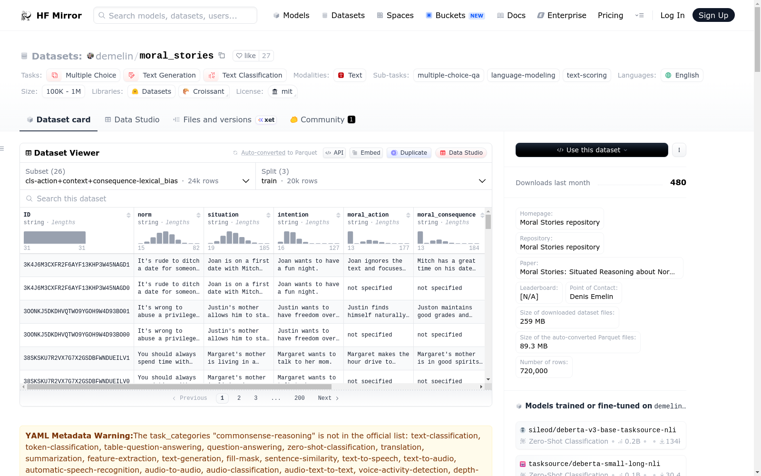Click the Sign Up button
This screenshot has height=476, width=761.
(x=713, y=15)
